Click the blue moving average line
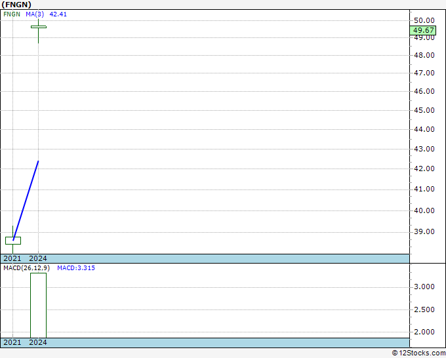446x358 pixels. [x=26, y=199]
